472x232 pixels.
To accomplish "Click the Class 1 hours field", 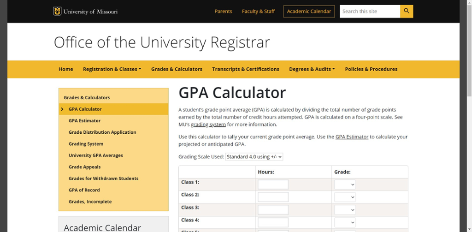I will (273, 184).
